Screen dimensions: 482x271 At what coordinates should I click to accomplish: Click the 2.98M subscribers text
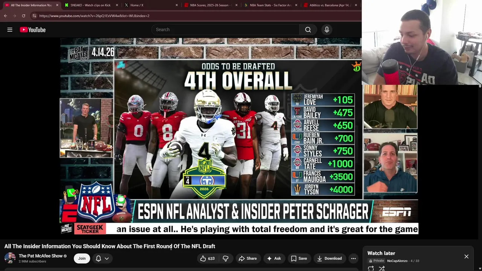[32, 262]
